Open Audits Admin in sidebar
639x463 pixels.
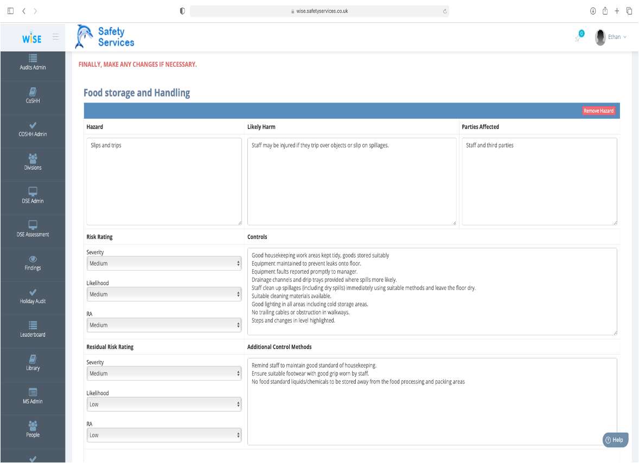pyautogui.click(x=33, y=62)
